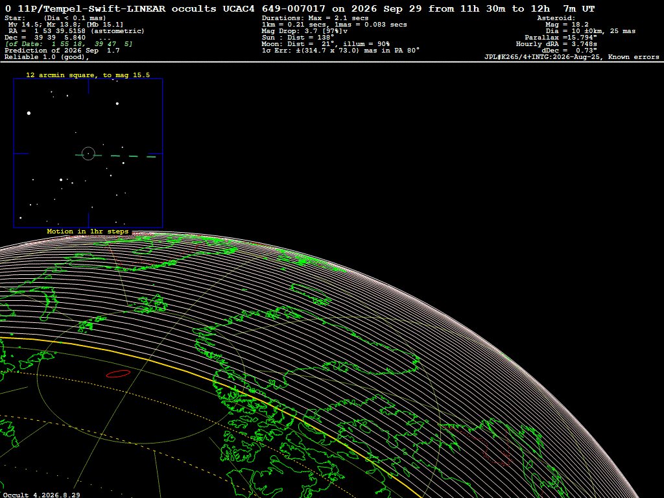Click the green dashed asteroid motion track

[x=115, y=156]
